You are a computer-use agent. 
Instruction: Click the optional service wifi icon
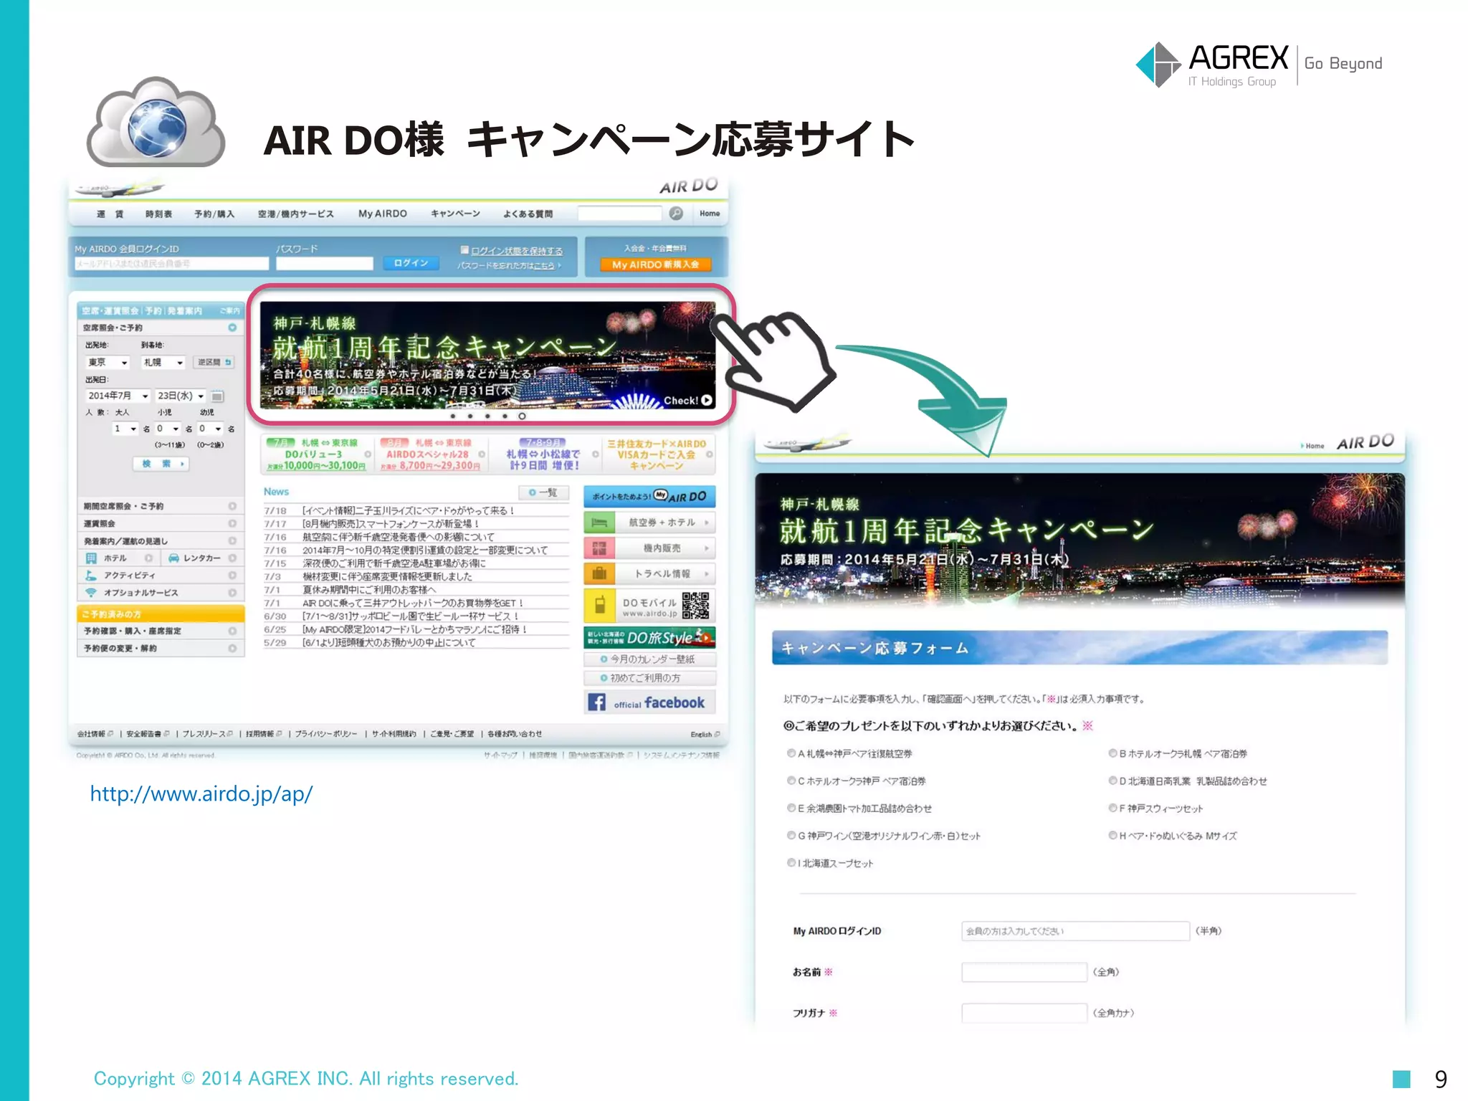click(91, 592)
